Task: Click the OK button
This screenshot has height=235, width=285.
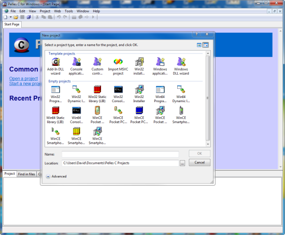Action: point(199,154)
